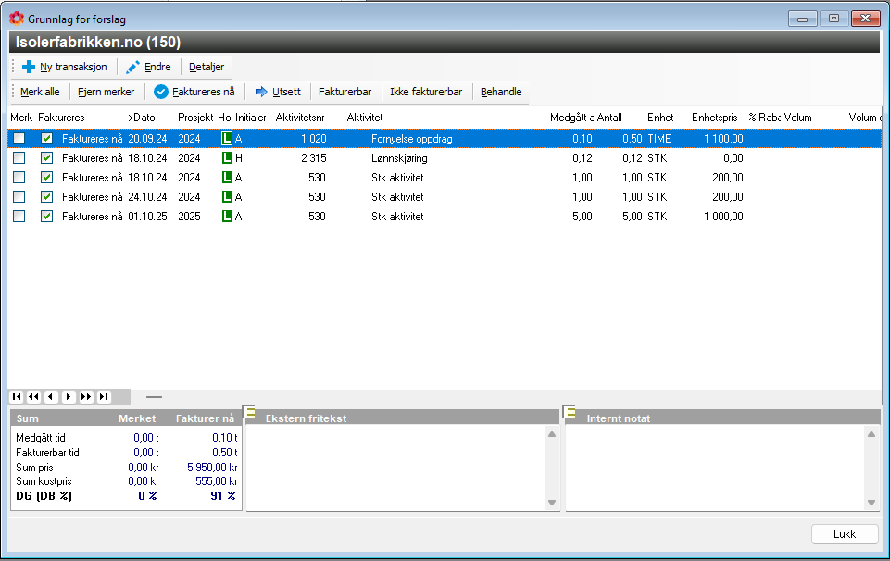Click the blue plus Ny transaksjon icon
Viewport: 890px width, 561px height.
(x=29, y=67)
